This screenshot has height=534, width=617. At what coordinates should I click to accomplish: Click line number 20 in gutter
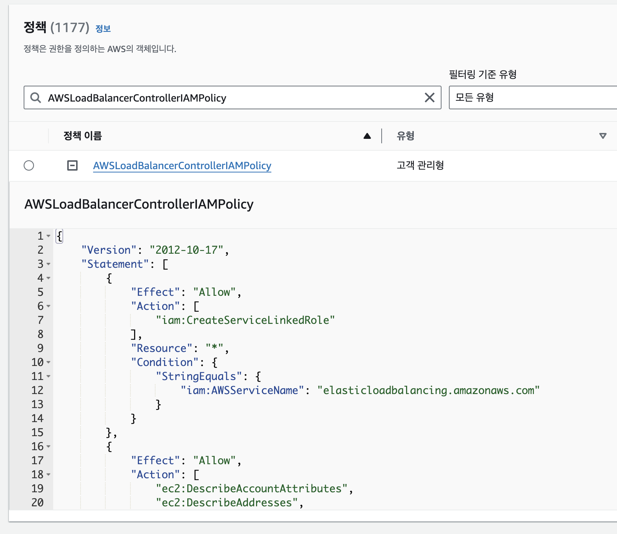click(37, 503)
